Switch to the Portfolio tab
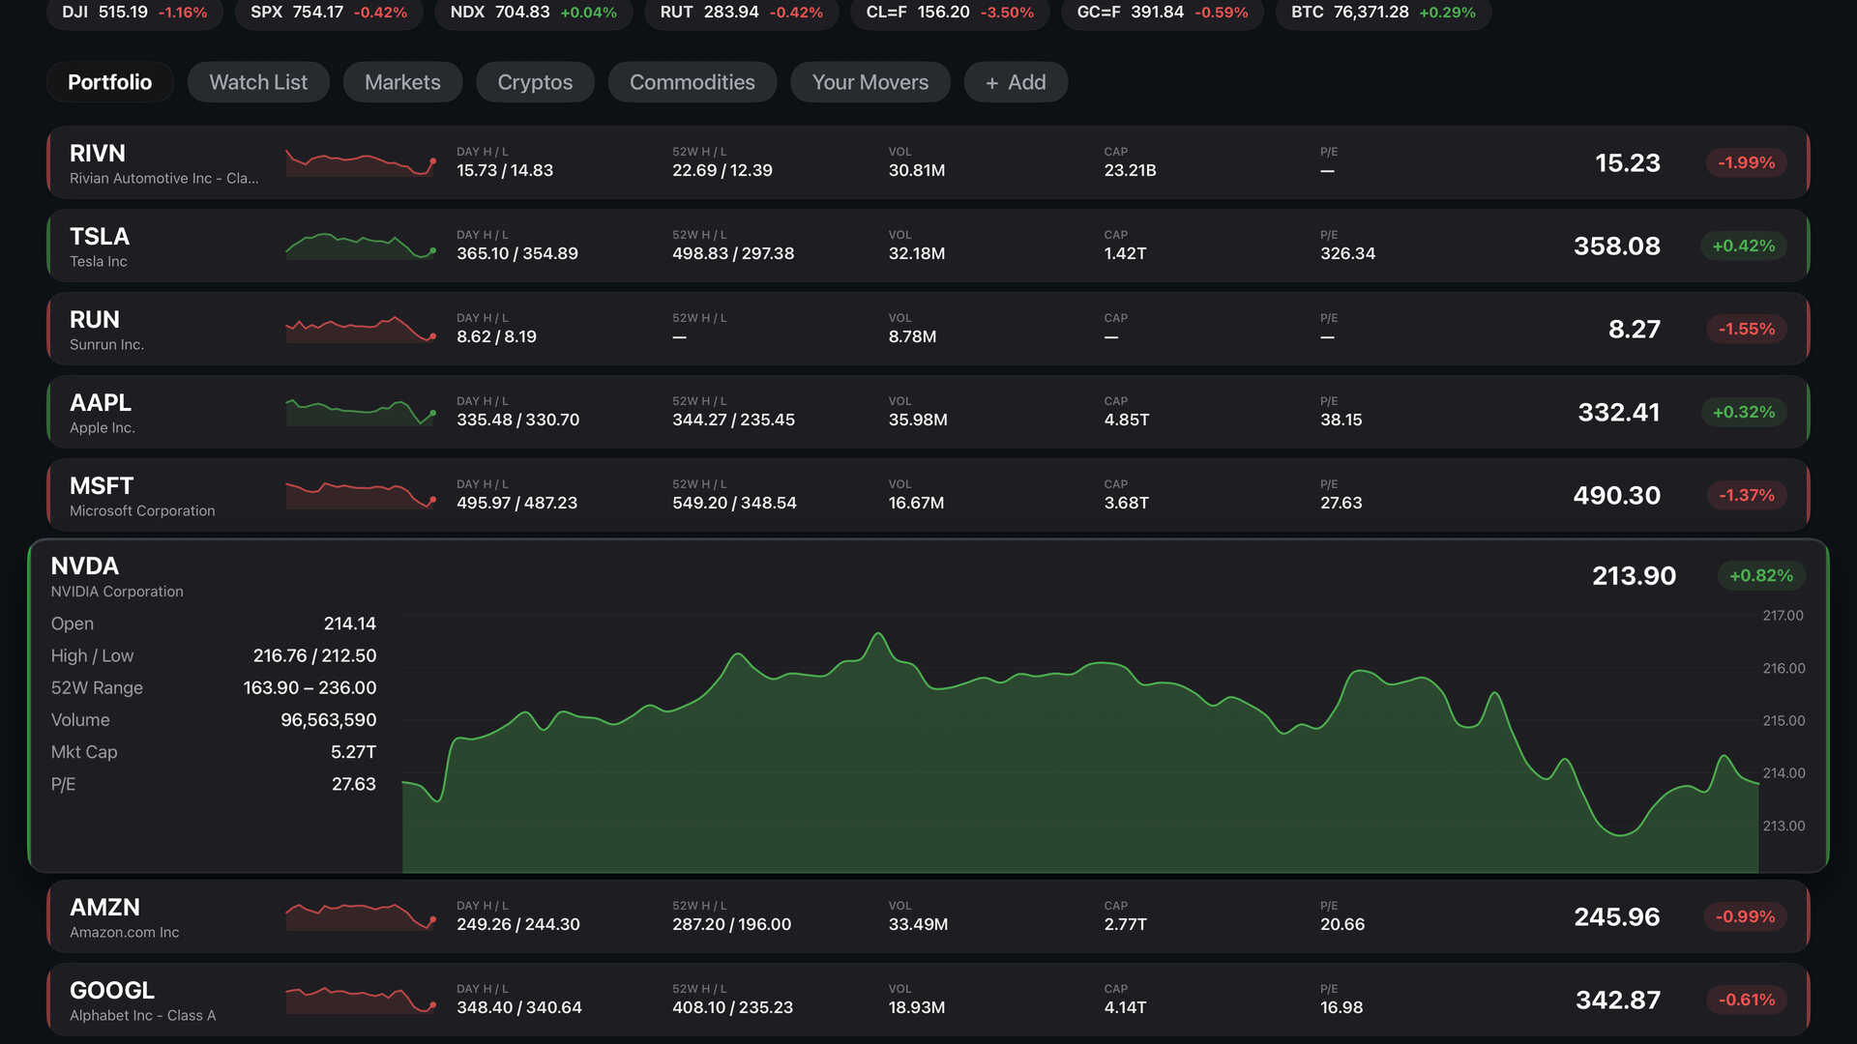1857x1044 pixels. click(x=109, y=82)
